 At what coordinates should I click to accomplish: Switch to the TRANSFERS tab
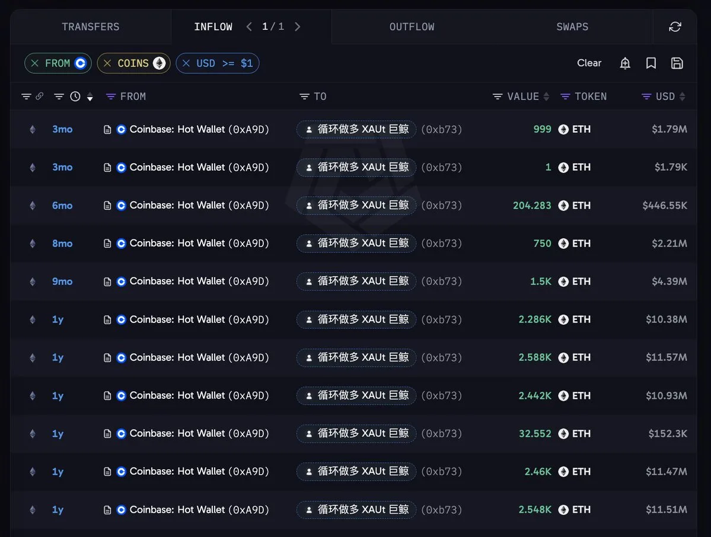[x=91, y=27]
